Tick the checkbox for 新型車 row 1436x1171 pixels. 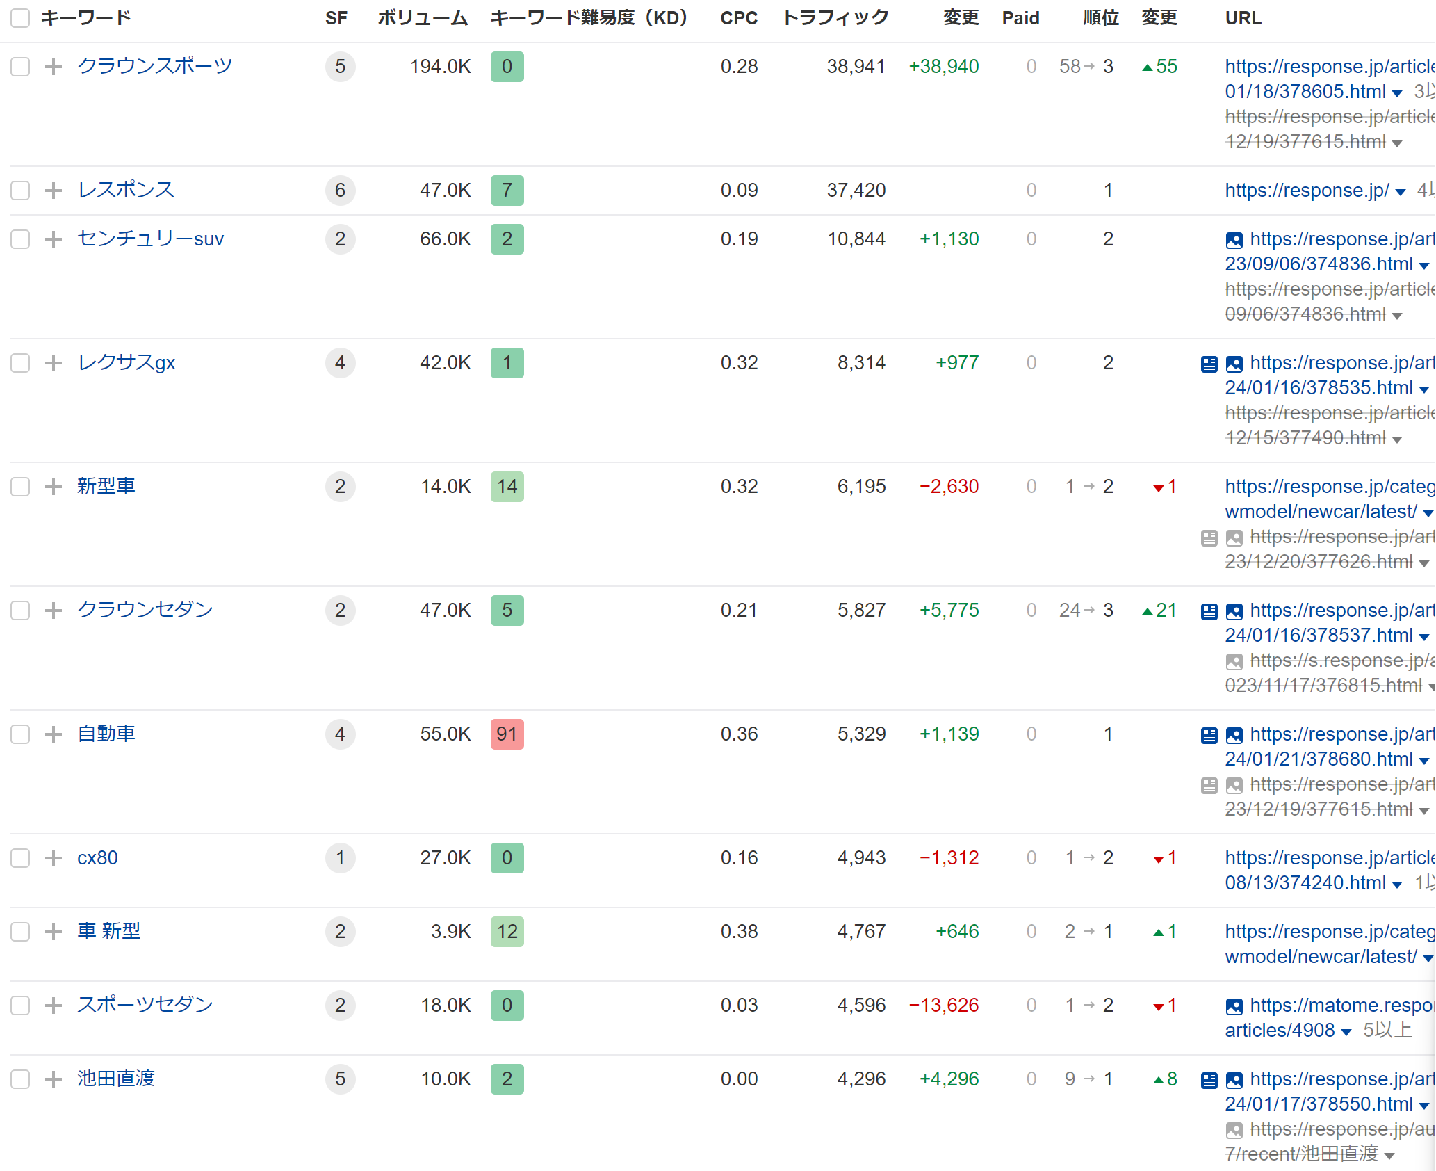[20, 487]
